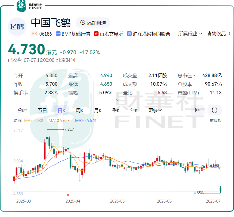
Task: Click the 昨收 value 5.700
Action: [51, 84]
